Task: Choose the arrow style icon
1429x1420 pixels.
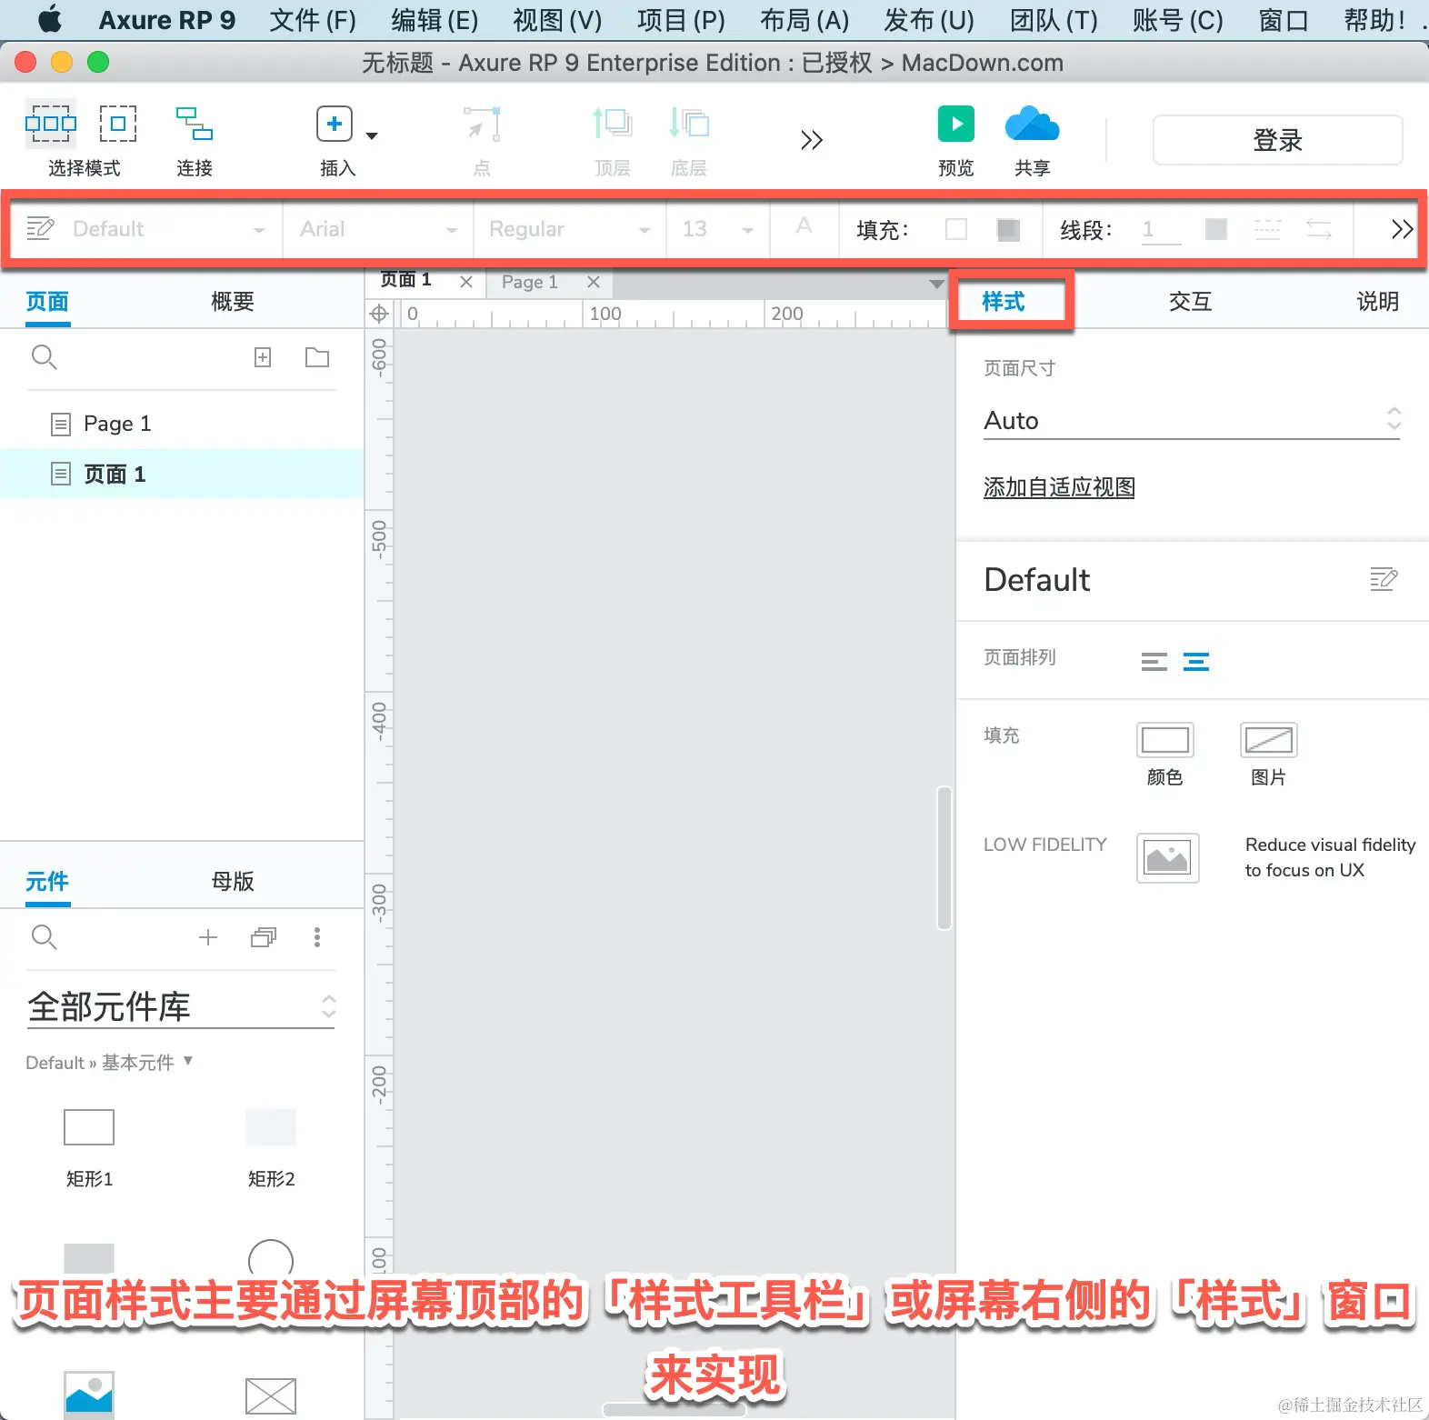Action: pos(1319,229)
